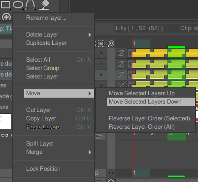Click the highlighted green cell in the first yellow layer
Screen dimensions: 198x182
(x=176, y=53)
